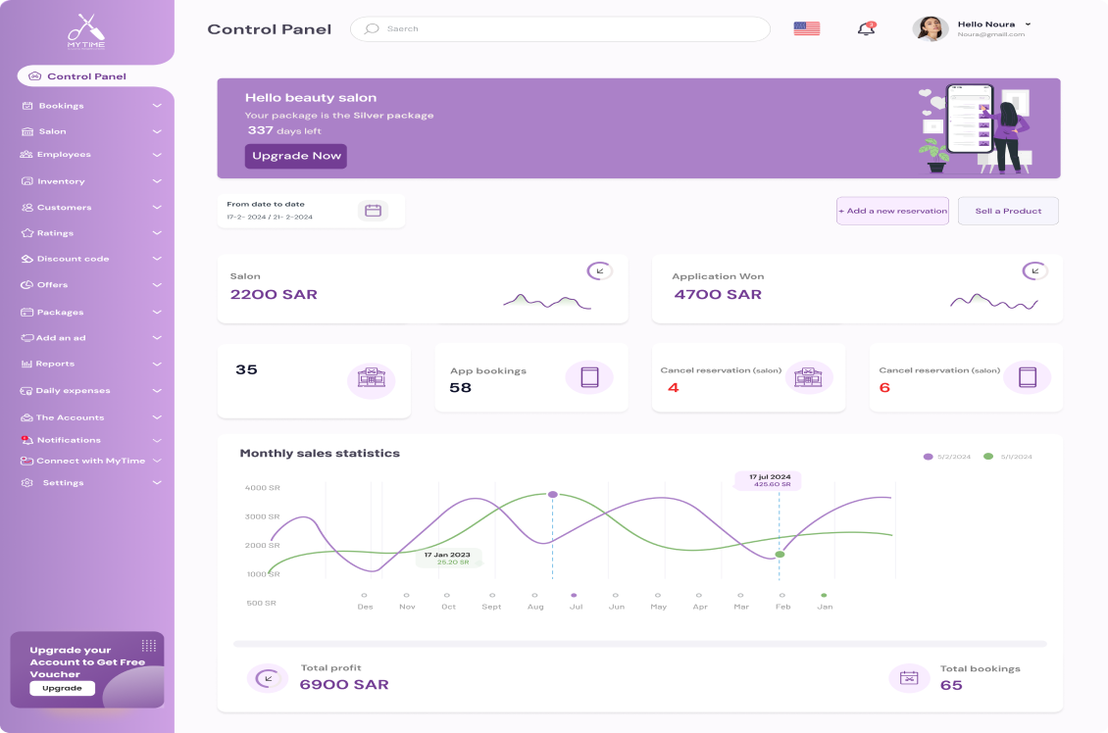Open the Customers sidebar item
This screenshot has height=733, width=1108.
pyautogui.click(x=64, y=208)
